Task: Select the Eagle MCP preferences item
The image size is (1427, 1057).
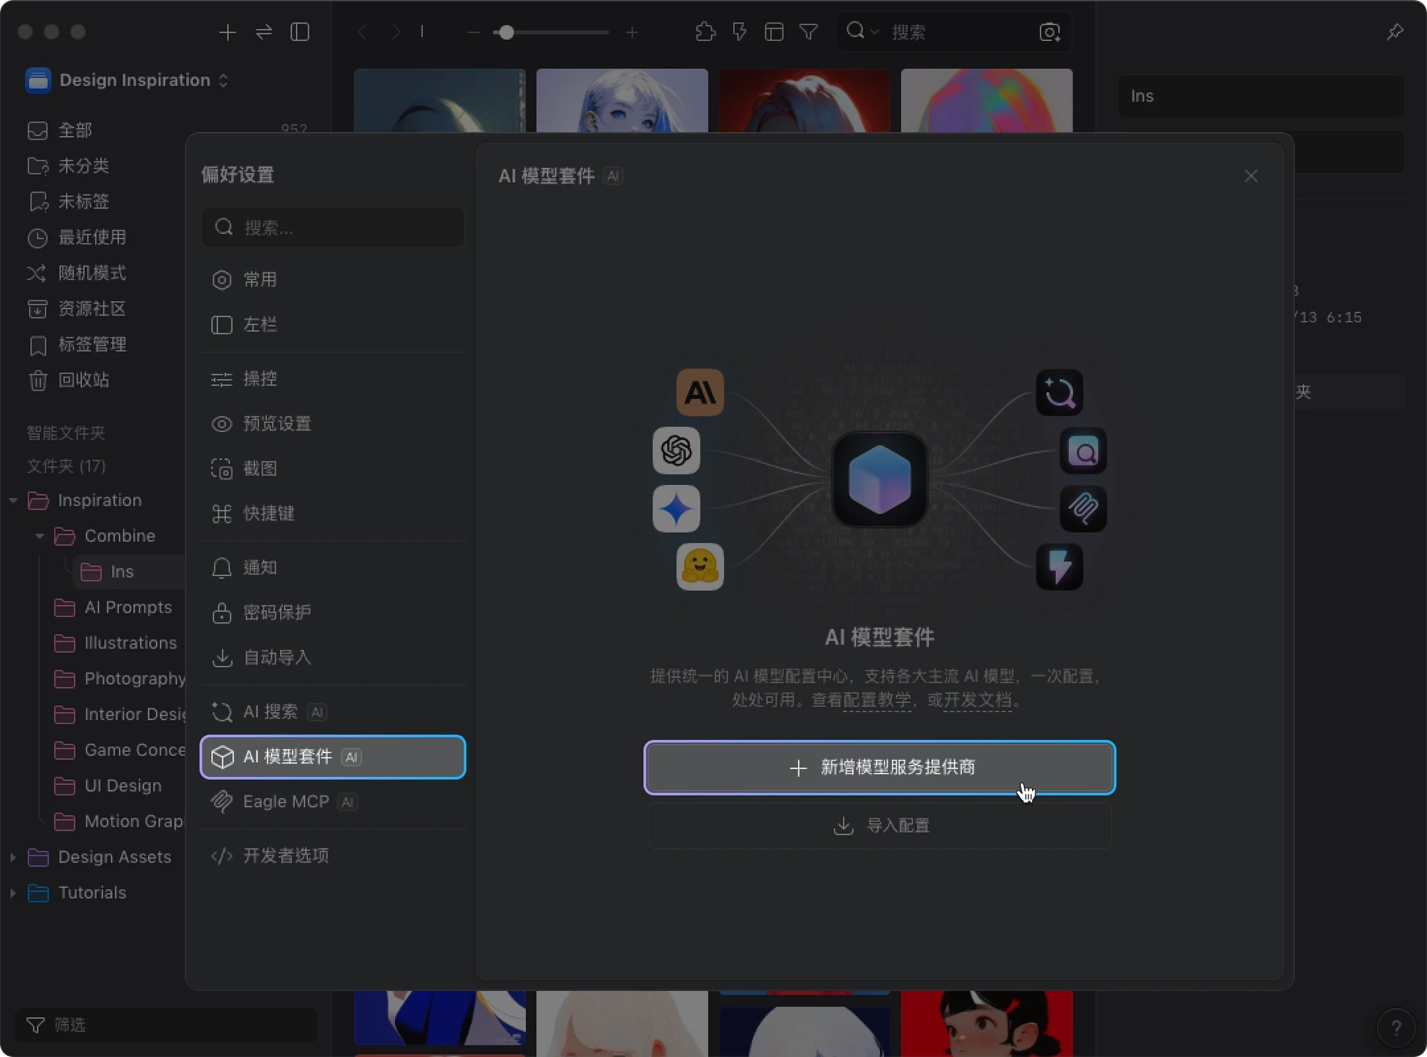Action: (286, 802)
